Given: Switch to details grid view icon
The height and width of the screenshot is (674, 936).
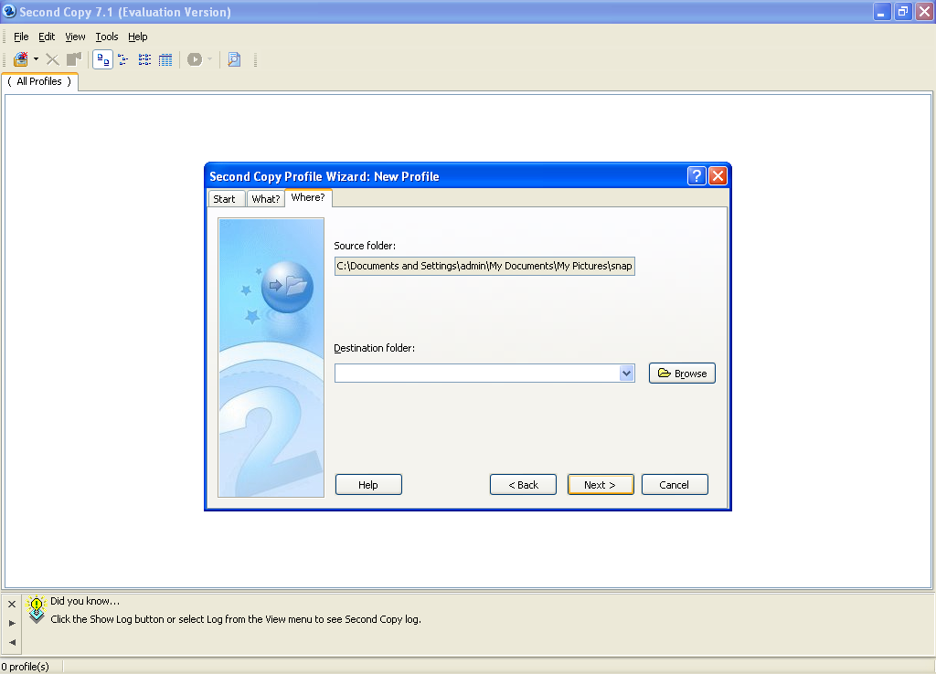Looking at the screenshot, I should tap(165, 59).
